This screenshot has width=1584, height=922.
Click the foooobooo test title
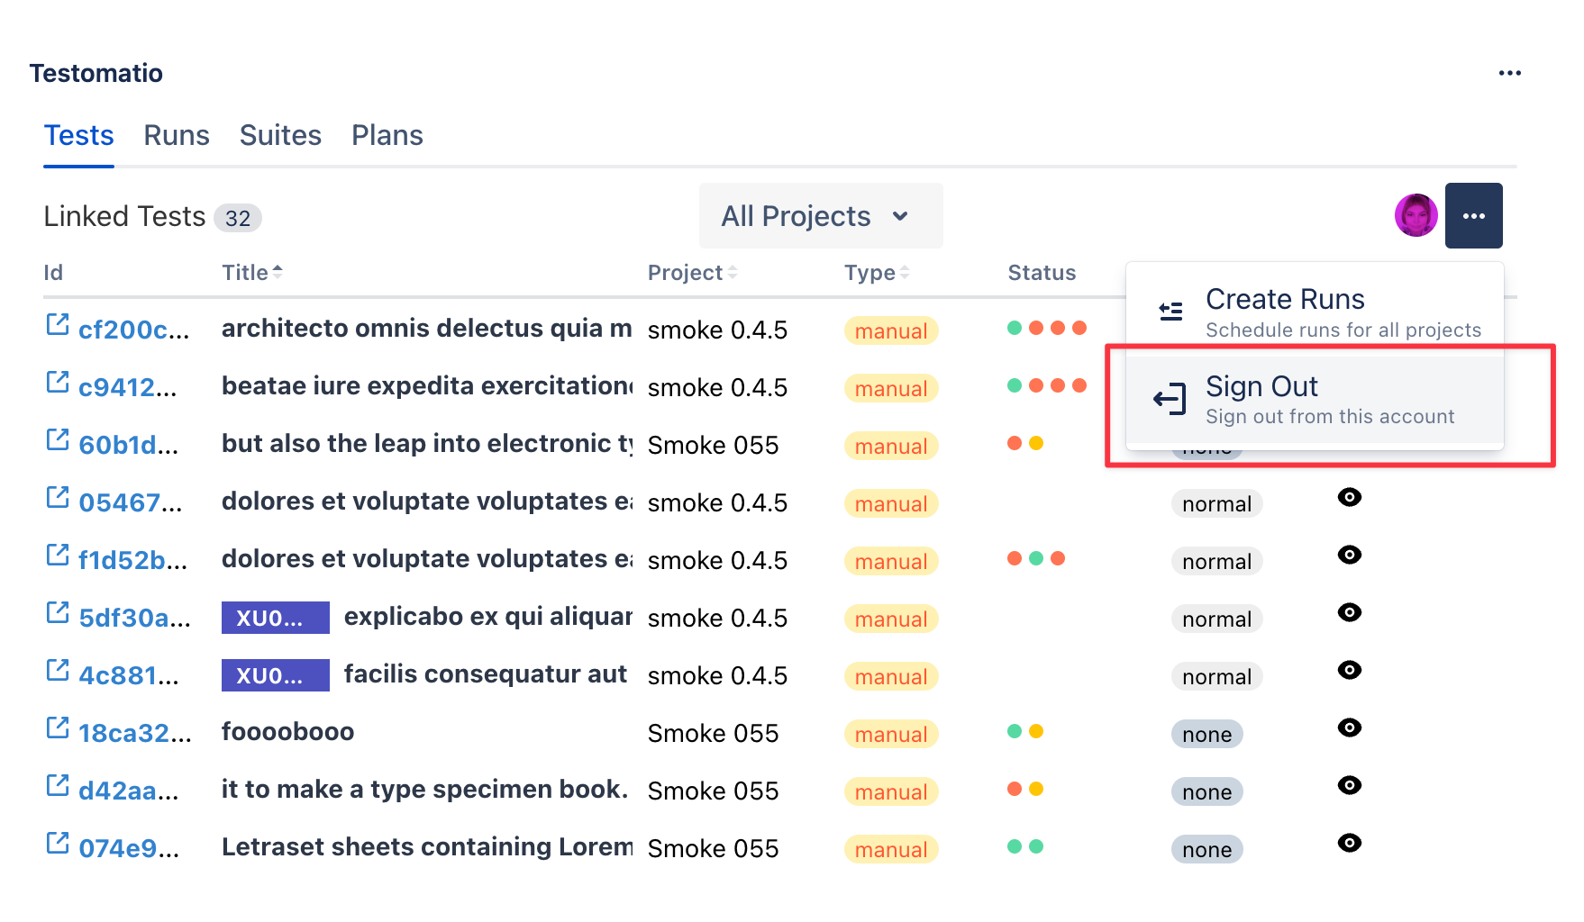[x=287, y=731]
